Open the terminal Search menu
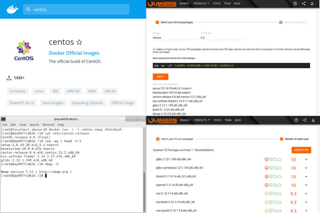320x213 pixels. [x=34, y=124]
